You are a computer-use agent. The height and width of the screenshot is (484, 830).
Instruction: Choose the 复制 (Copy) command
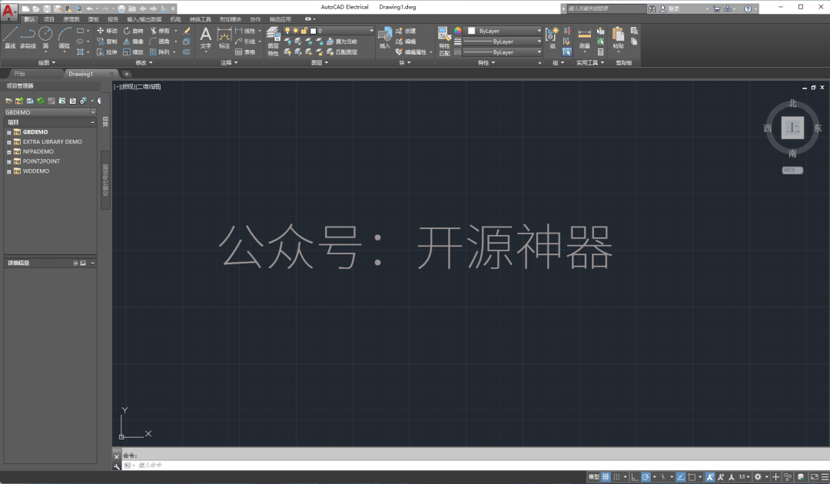click(107, 41)
